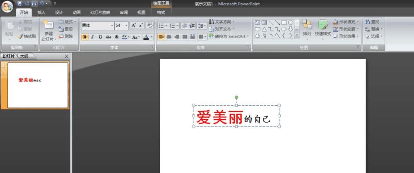Clear all formatting with eraser icon

click(149, 26)
